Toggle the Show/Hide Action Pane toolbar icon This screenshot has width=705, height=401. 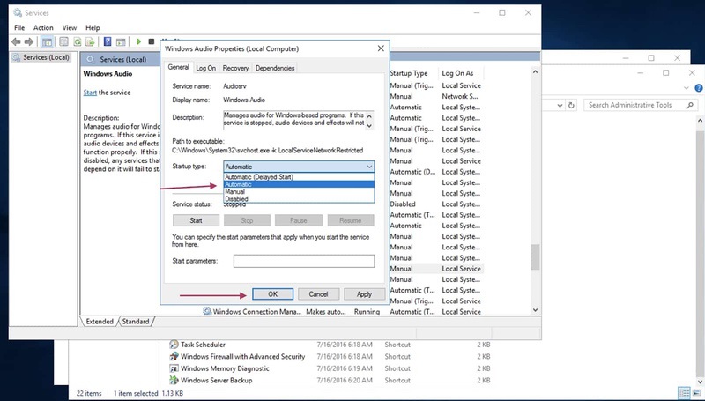coord(121,41)
